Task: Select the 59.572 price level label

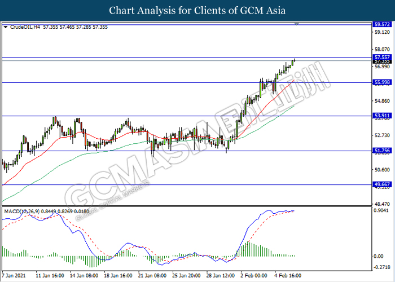Action: coord(382,24)
